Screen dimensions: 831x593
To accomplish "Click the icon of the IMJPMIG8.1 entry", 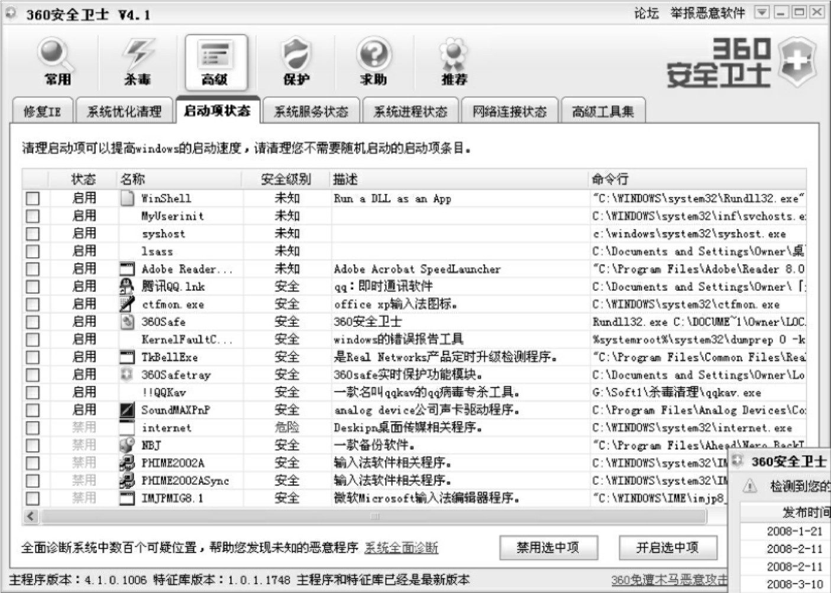I will click(127, 498).
